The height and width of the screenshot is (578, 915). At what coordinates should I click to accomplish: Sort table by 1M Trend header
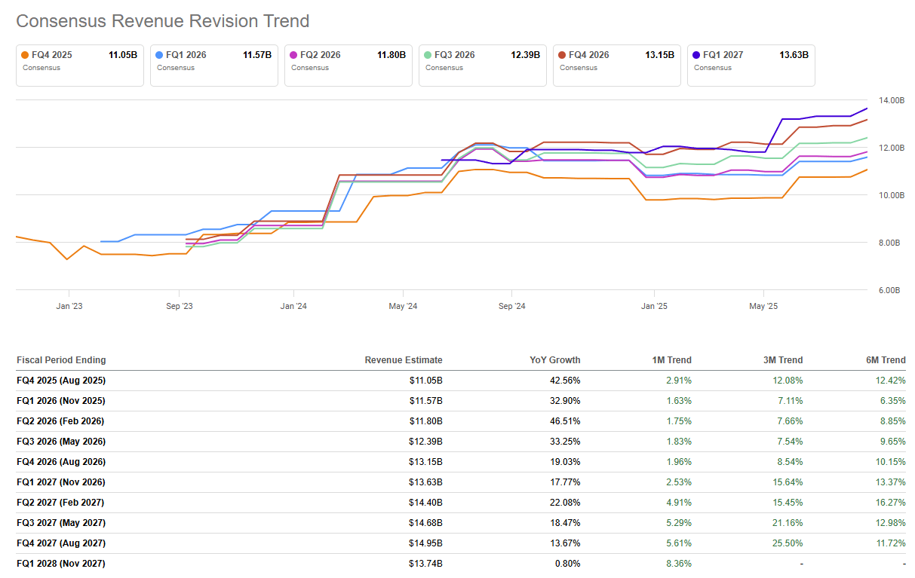coord(671,360)
